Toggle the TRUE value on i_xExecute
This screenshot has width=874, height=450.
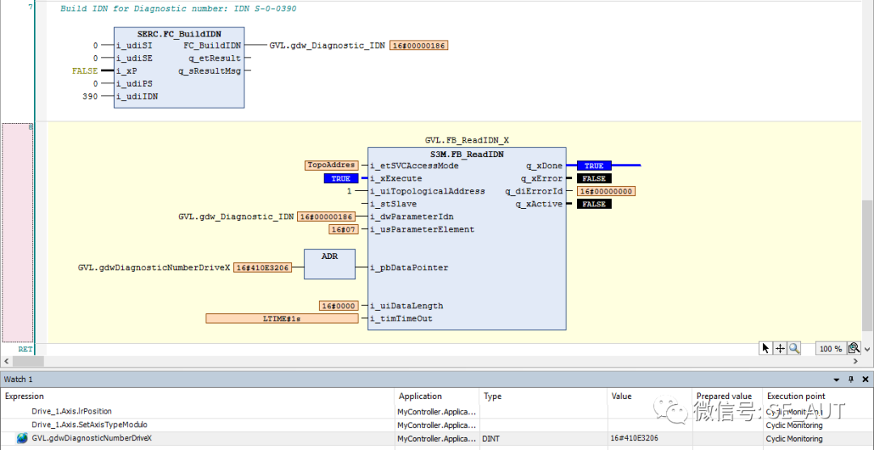(341, 179)
